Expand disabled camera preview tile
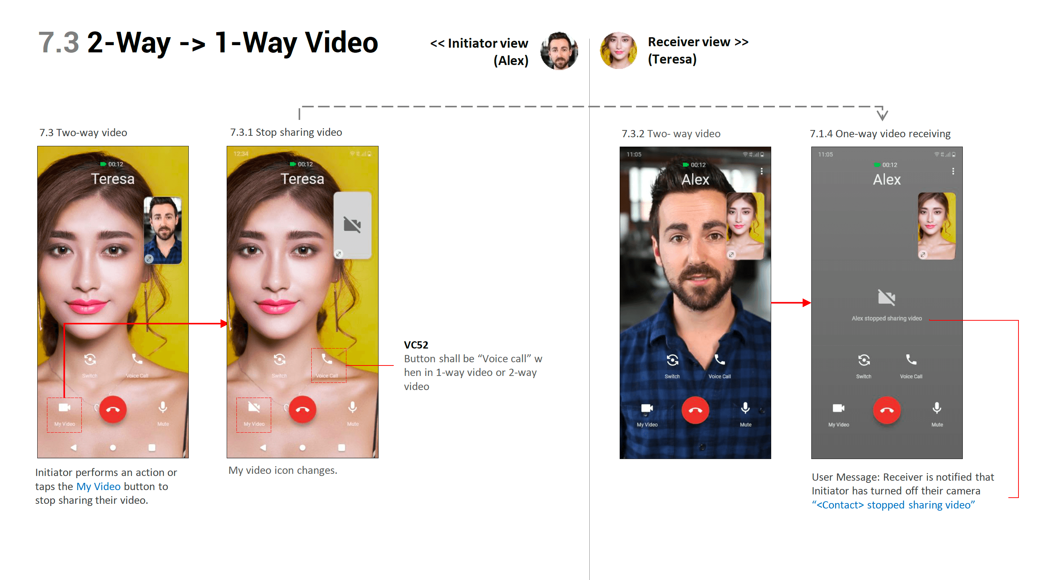Image resolution: width=1038 pixels, height=580 pixels. pyautogui.click(x=338, y=254)
